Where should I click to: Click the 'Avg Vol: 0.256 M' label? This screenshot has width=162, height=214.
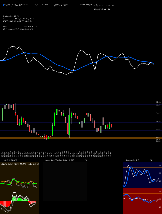(104, 6)
